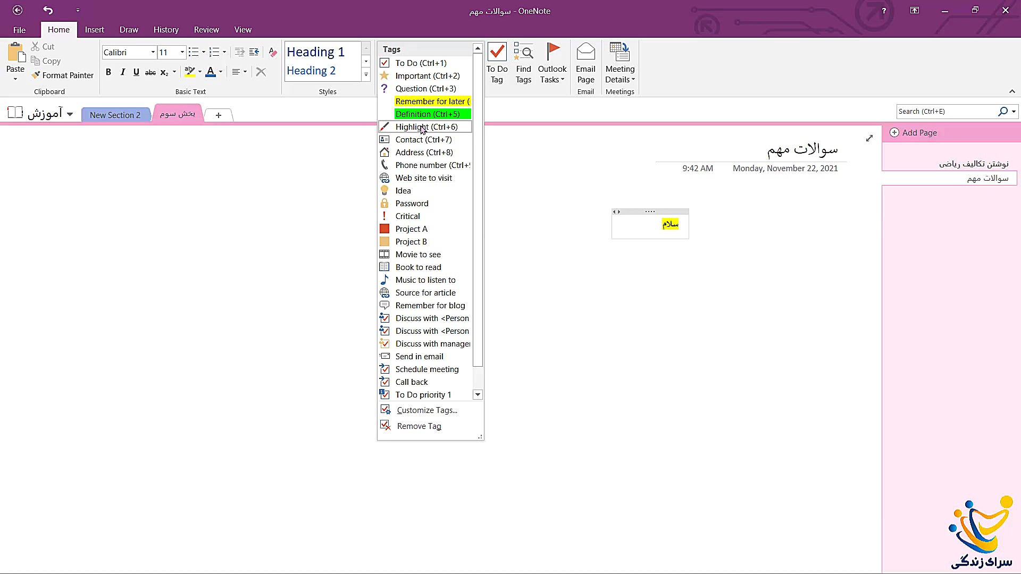The image size is (1021, 574).
Task: Expand the آموزش notebook dropdown
Action: pyautogui.click(x=70, y=114)
